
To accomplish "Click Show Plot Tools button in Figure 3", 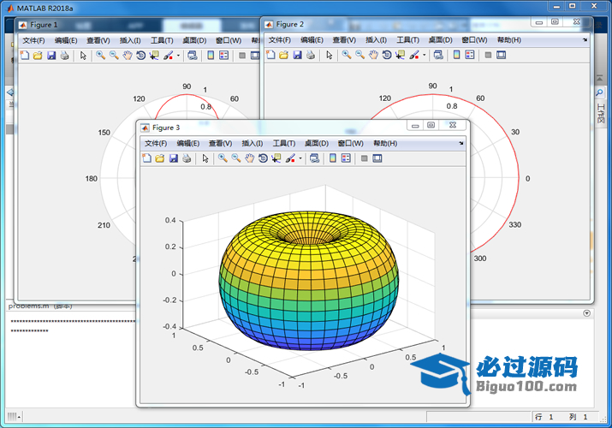I will coord(377,158).
